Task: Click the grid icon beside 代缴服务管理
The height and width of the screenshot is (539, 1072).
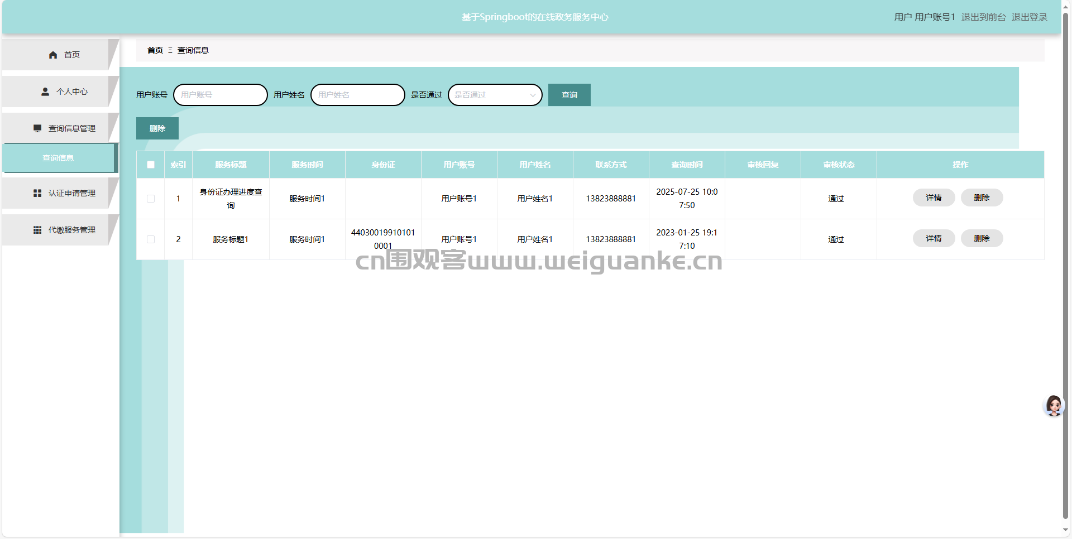Action: click(37, 230)
